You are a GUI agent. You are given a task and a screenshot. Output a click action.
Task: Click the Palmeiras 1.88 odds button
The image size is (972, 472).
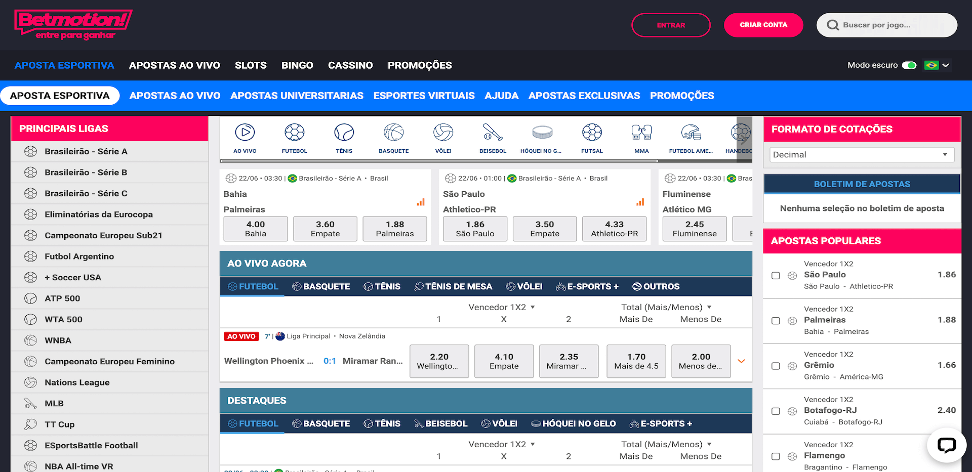[394, 229]
